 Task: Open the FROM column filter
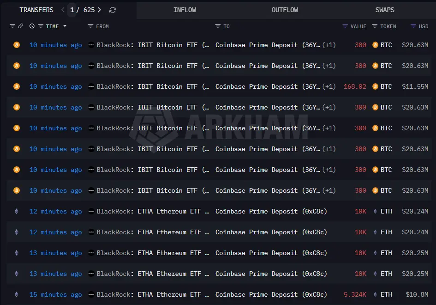click(x=90, y=26)
